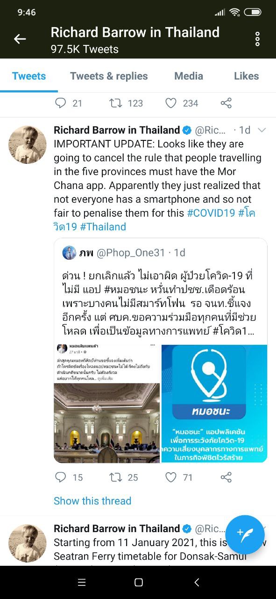
Task: Share the Mor Chana update tweet
Action: coord(226,477)
